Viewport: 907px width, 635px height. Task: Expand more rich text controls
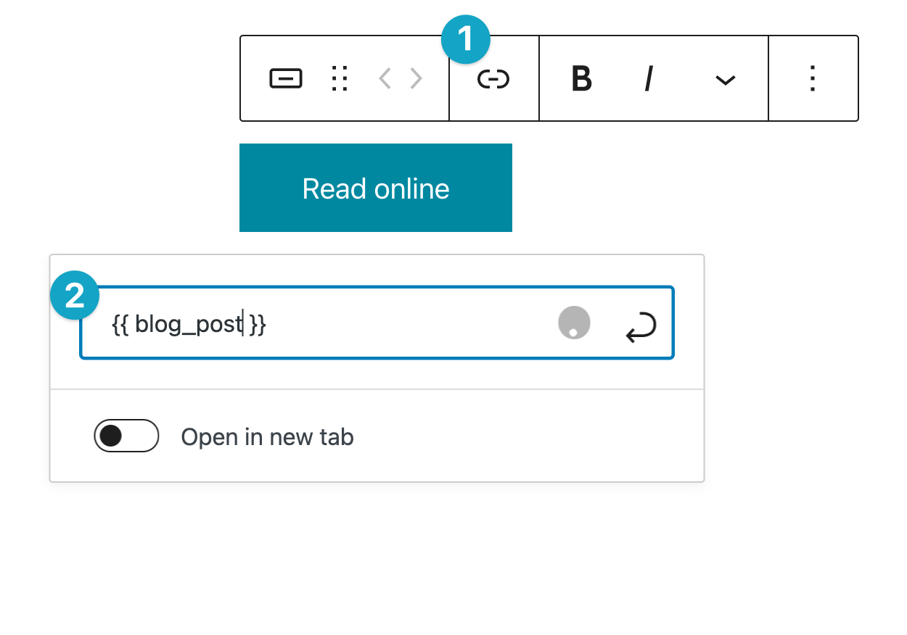click(x=726, y=80)
